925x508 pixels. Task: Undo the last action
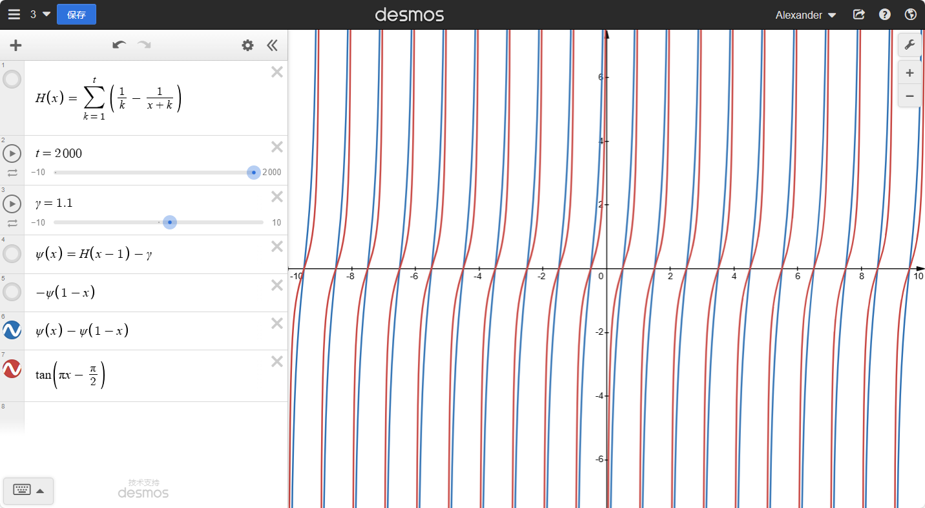point(119,45)
